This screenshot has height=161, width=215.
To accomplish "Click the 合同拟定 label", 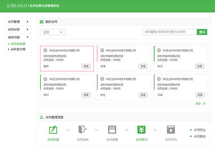I will point(53,140).
